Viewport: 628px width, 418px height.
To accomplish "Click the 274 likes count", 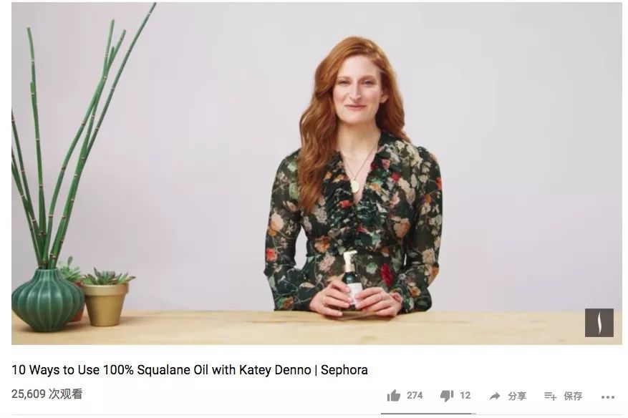I will click(x=415, y=396).
